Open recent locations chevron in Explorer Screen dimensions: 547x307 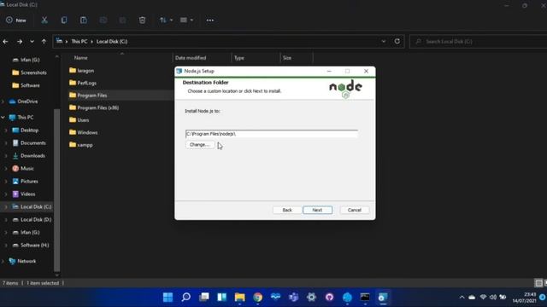tap(32, 42)
